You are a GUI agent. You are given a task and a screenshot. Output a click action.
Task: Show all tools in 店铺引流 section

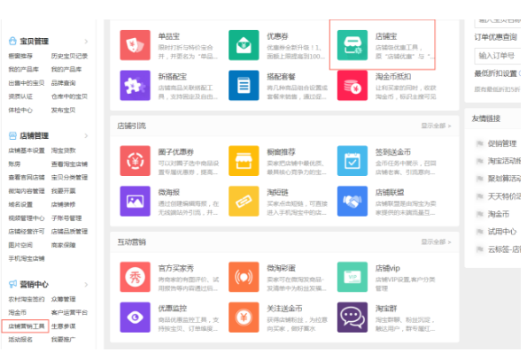point(436,126)
